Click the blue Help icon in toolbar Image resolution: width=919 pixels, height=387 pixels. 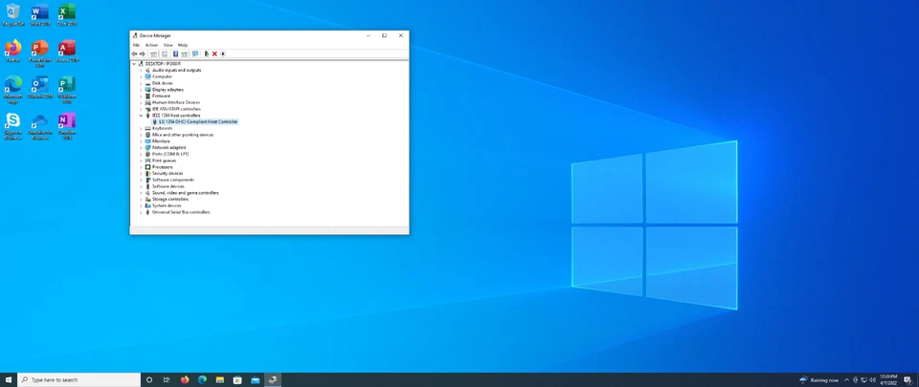coord(175,54)
